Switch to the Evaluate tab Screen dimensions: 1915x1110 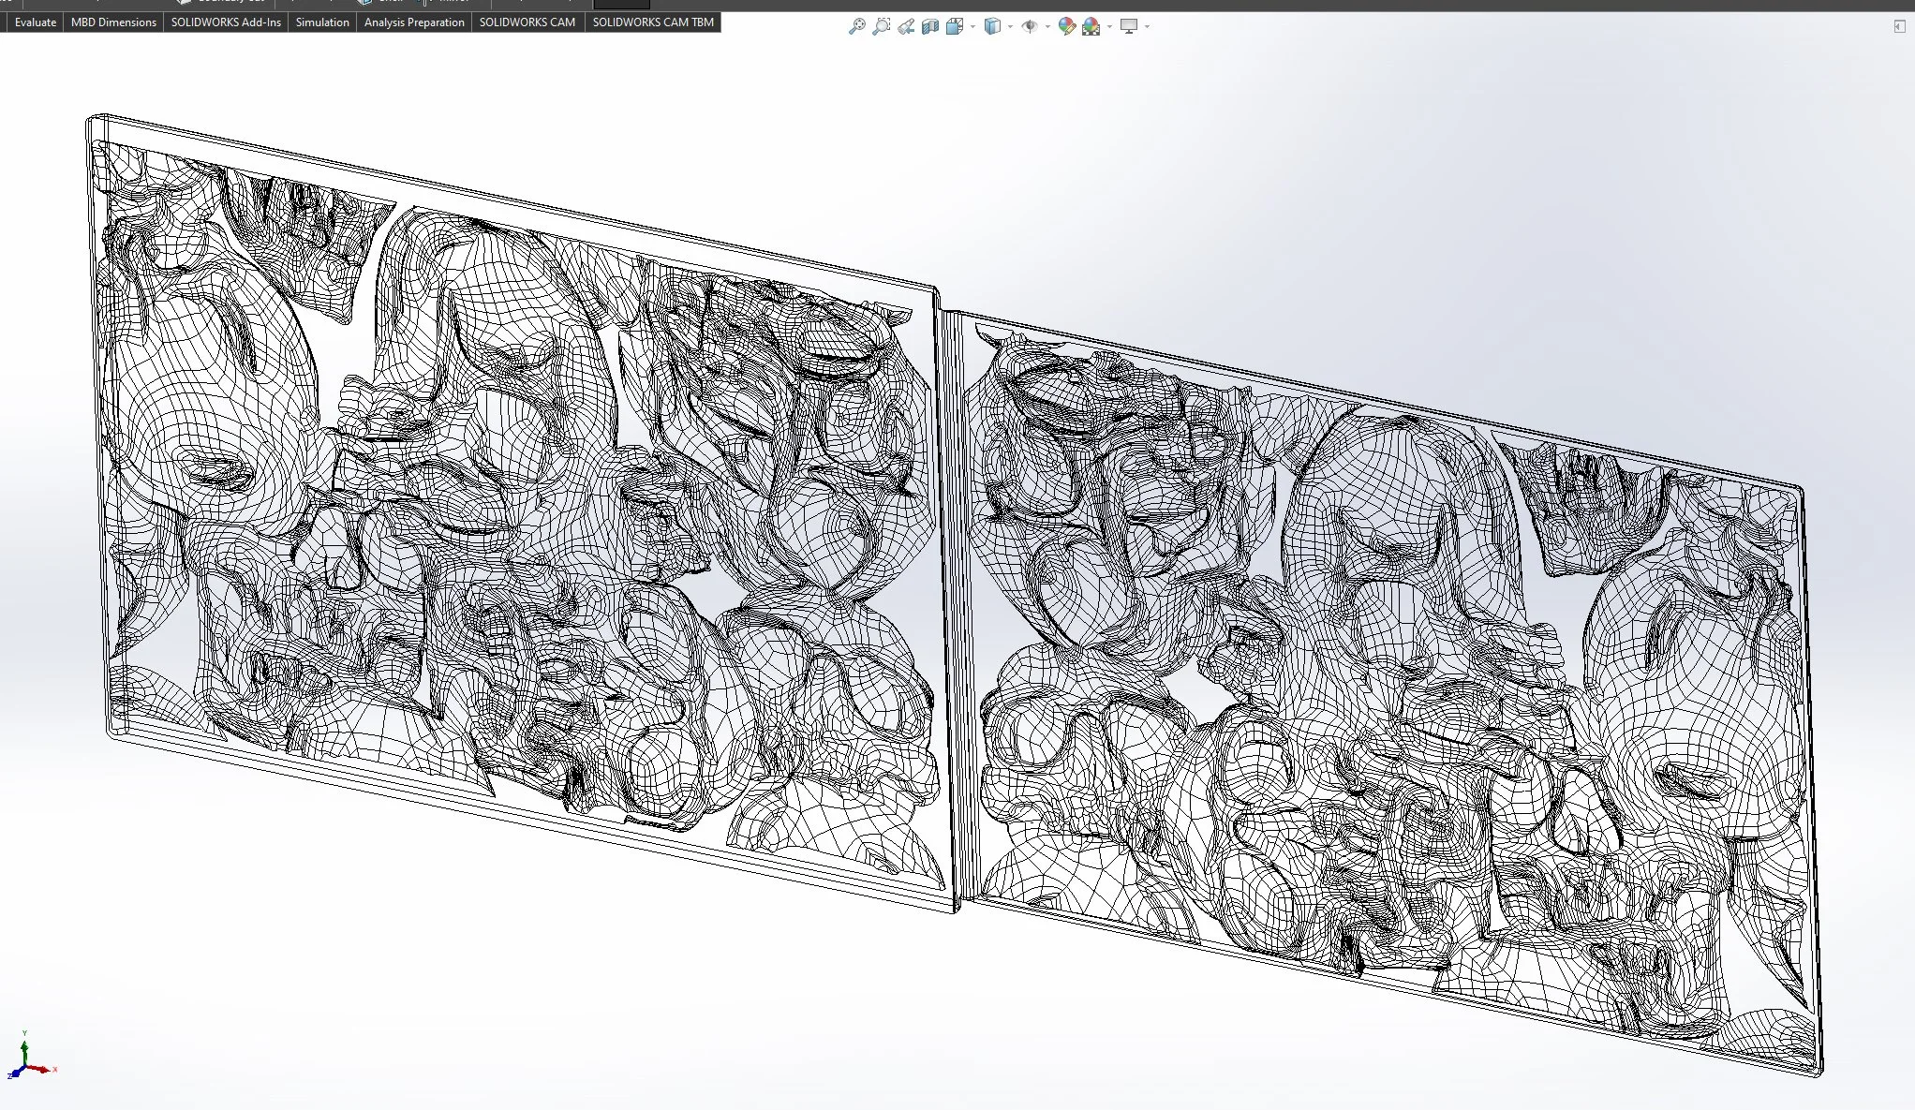[35, 22]
